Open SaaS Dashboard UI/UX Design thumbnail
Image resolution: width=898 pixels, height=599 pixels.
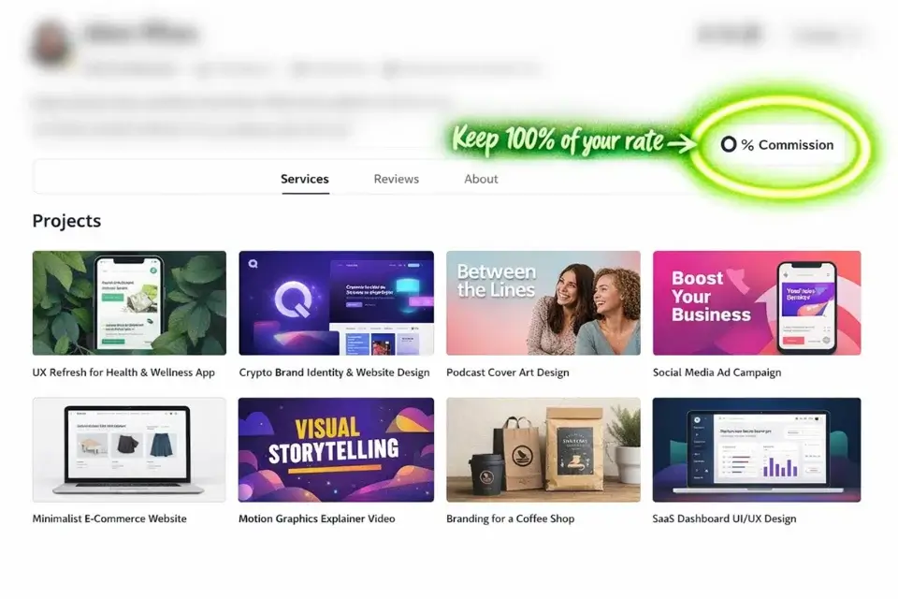757,450
